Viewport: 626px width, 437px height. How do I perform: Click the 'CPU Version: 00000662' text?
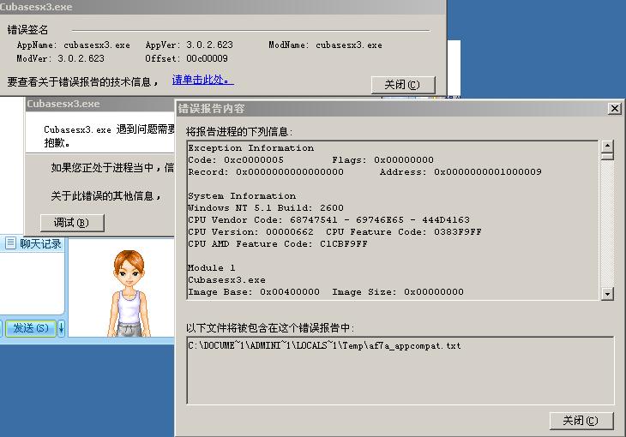pyautogui.click(x=250, y=232)
